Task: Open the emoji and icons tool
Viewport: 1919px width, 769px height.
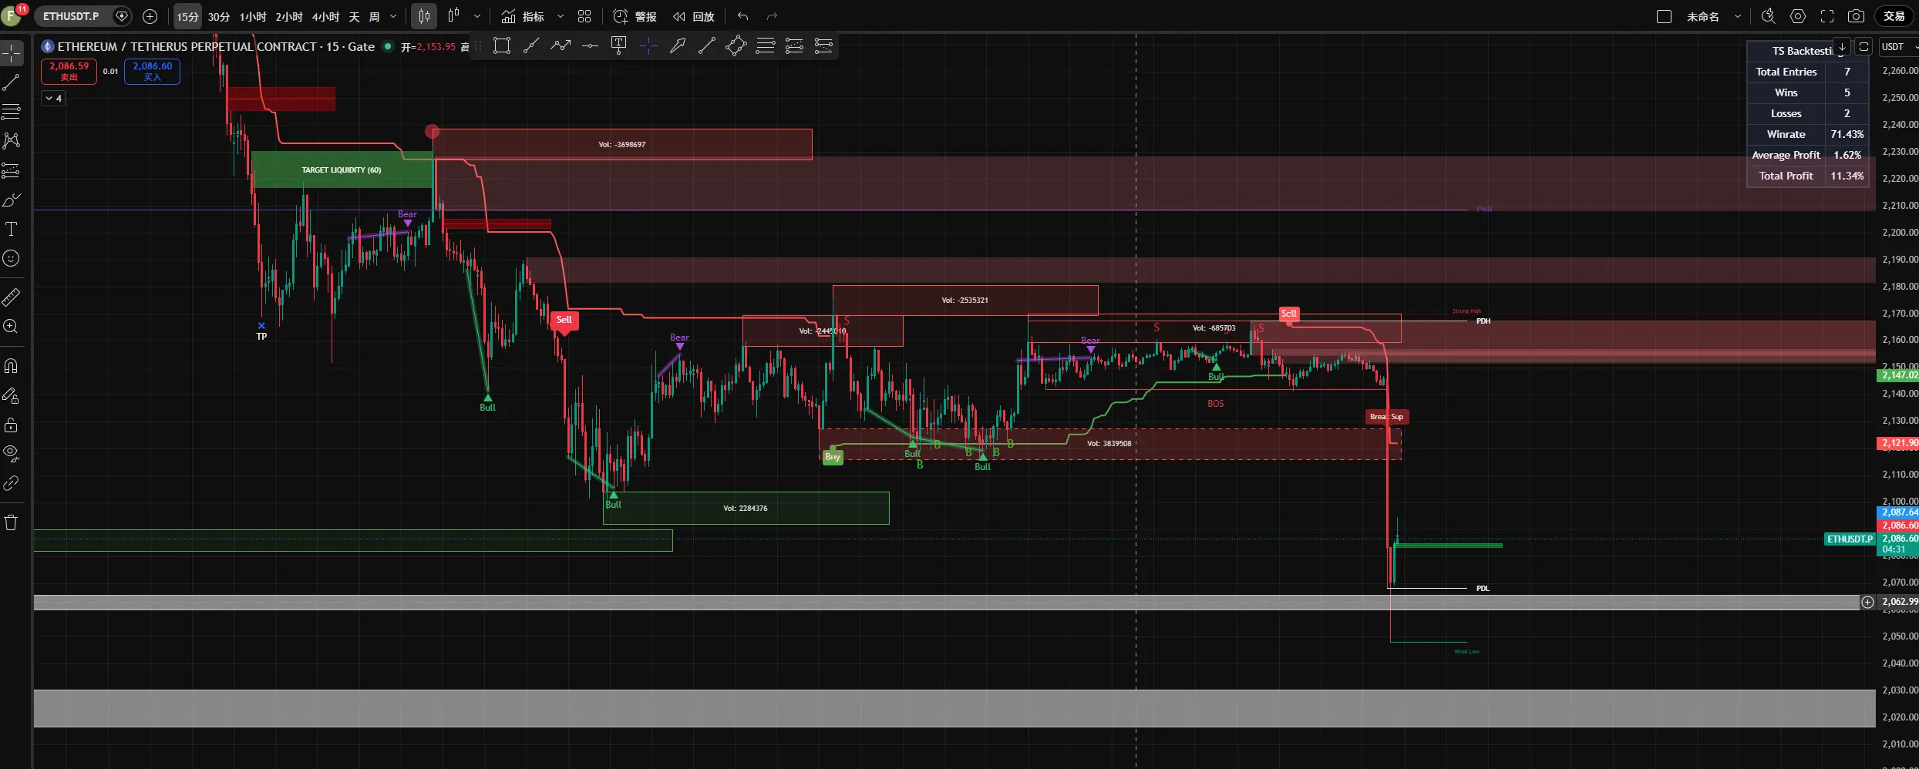Action: tap(12, 258)
